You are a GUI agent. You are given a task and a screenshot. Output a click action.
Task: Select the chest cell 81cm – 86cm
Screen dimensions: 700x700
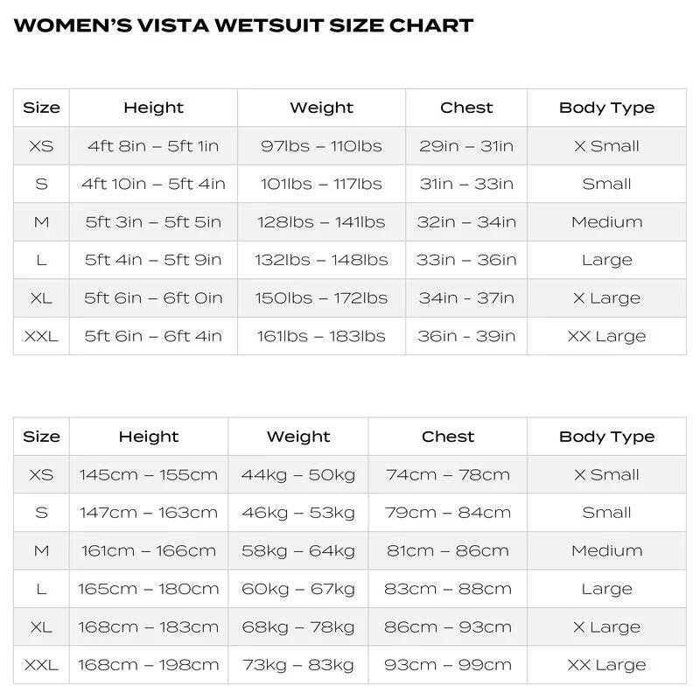coord(448,551)
